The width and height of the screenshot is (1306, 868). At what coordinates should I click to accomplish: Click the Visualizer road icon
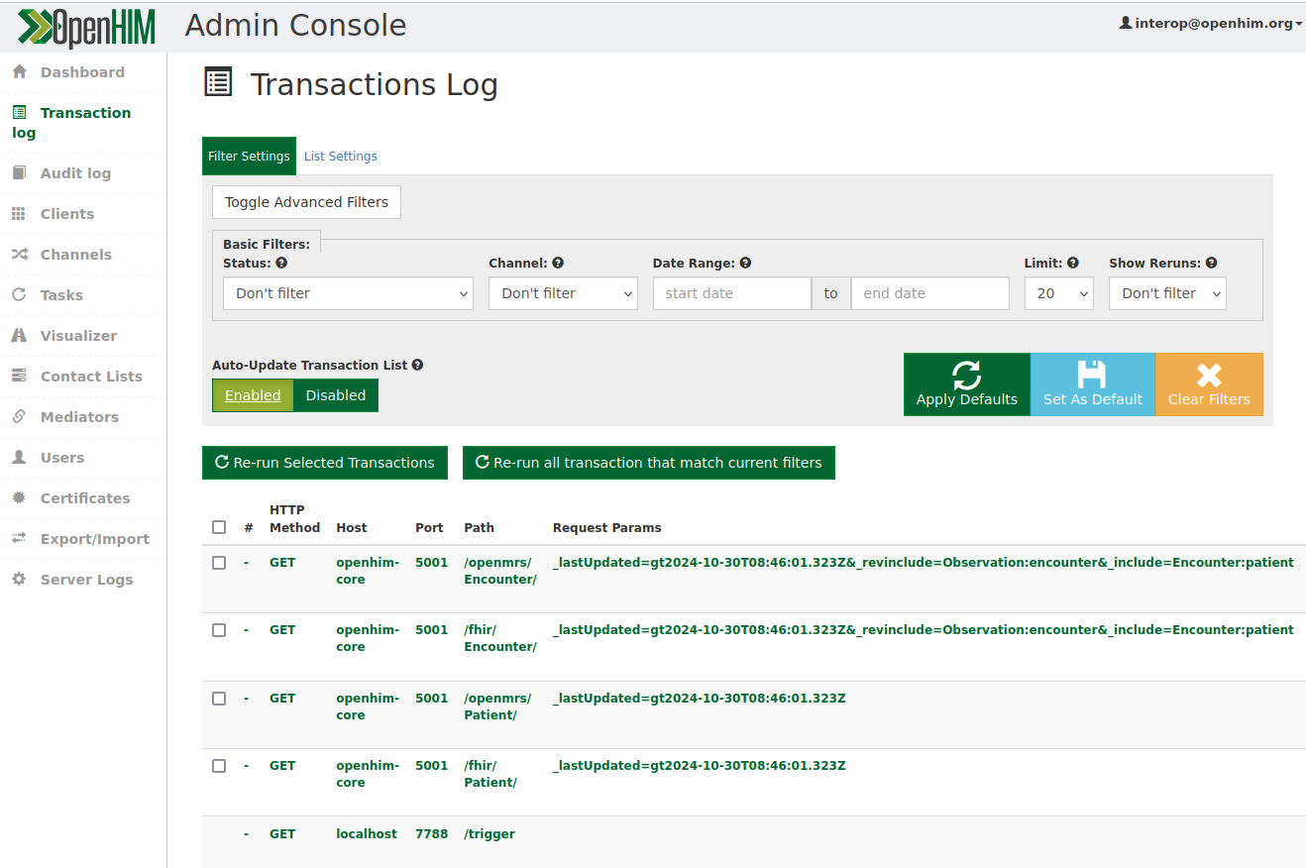pos(19,336)
